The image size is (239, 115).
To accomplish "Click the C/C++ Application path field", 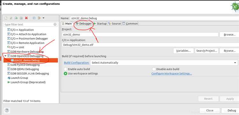I will 150,45.
